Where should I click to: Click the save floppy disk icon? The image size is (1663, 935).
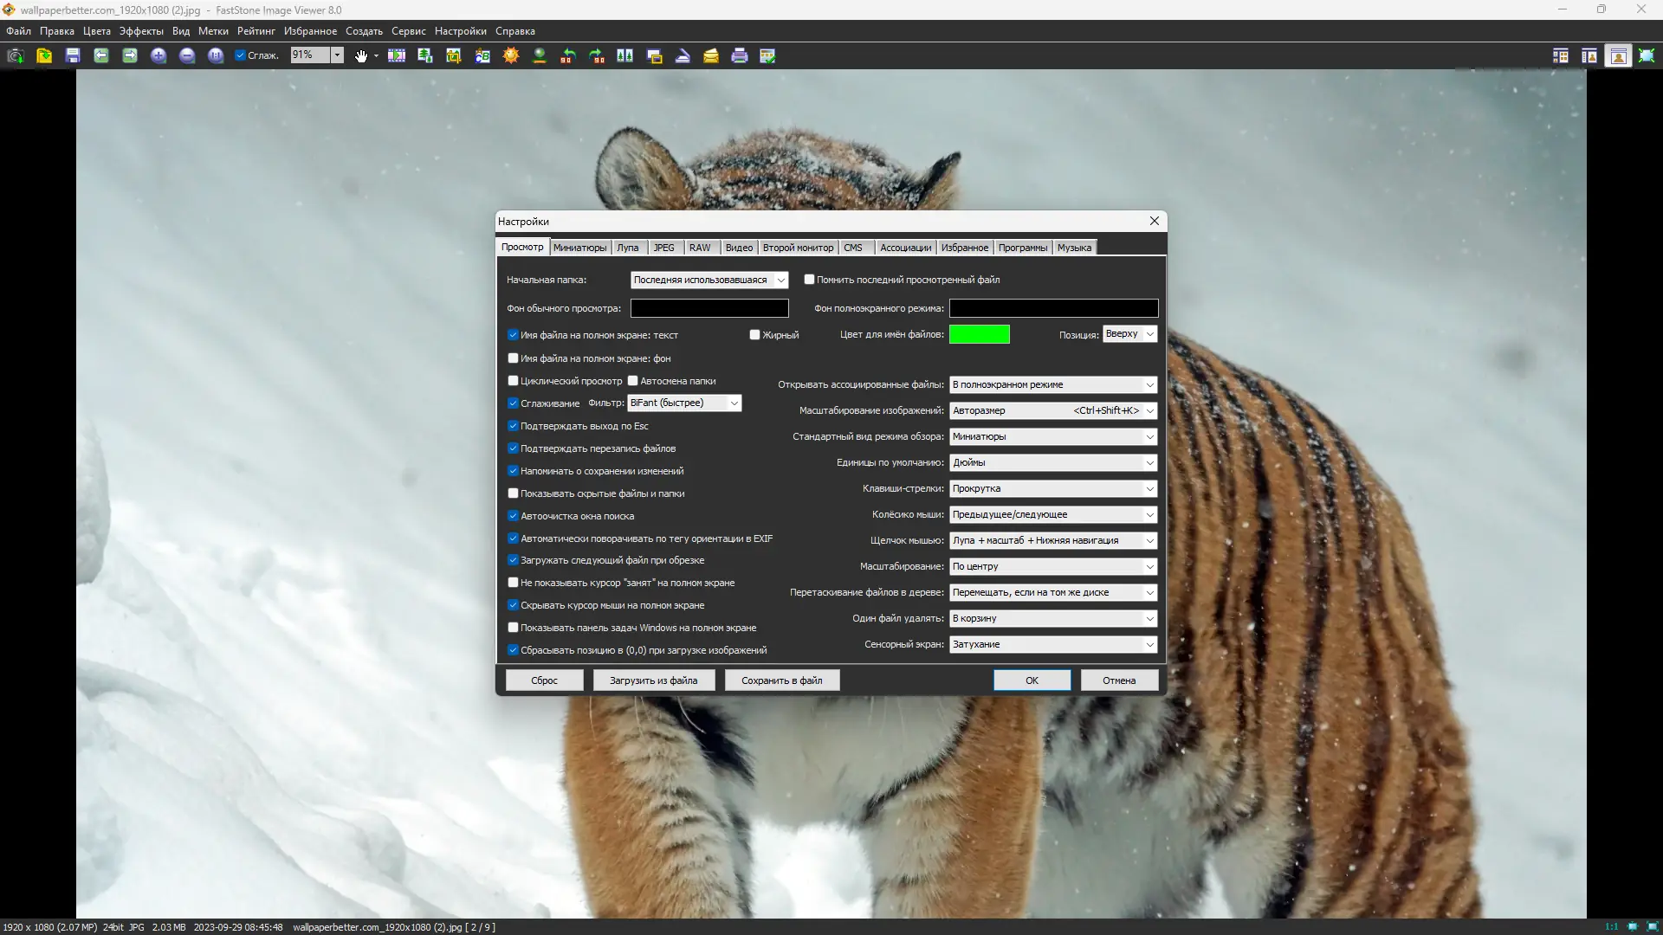pyautogui.click(x=73, y=55)
